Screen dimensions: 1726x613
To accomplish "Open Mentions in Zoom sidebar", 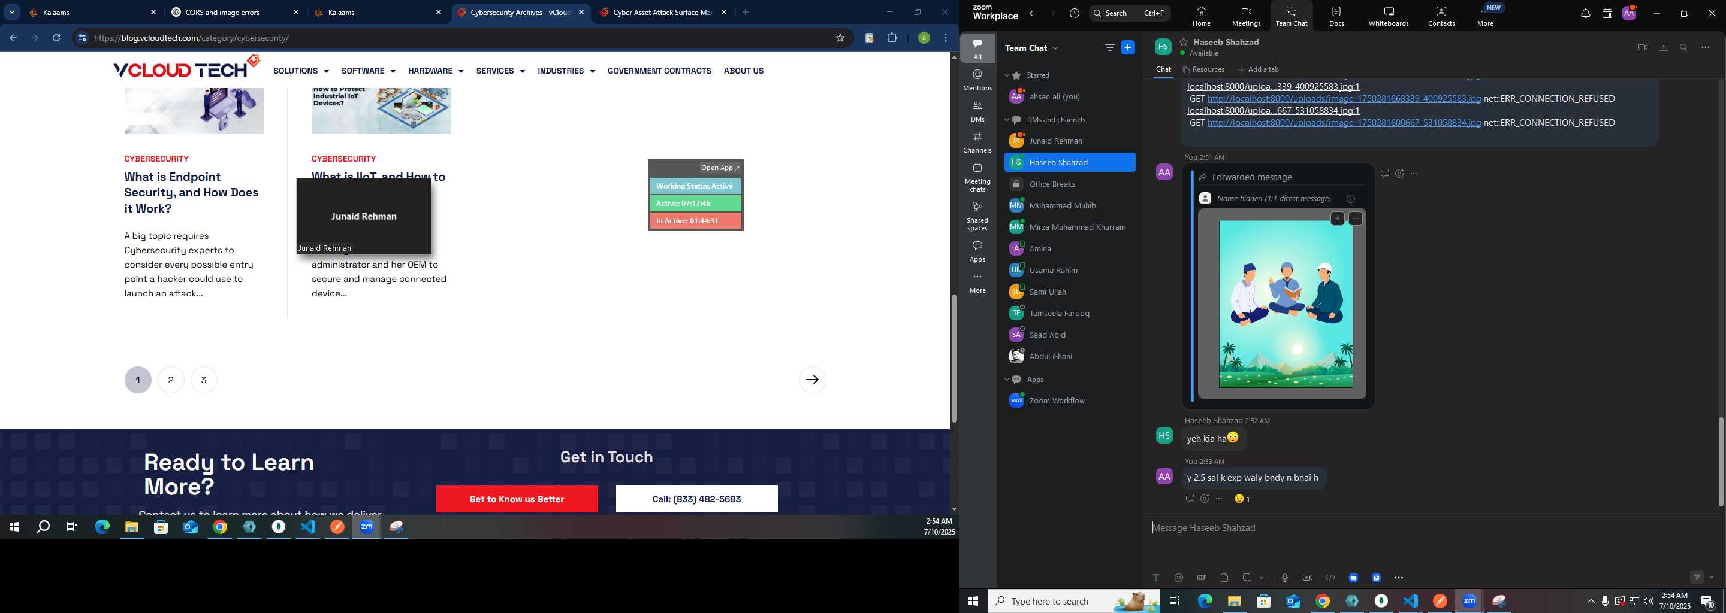I will (x=977, y=80).
